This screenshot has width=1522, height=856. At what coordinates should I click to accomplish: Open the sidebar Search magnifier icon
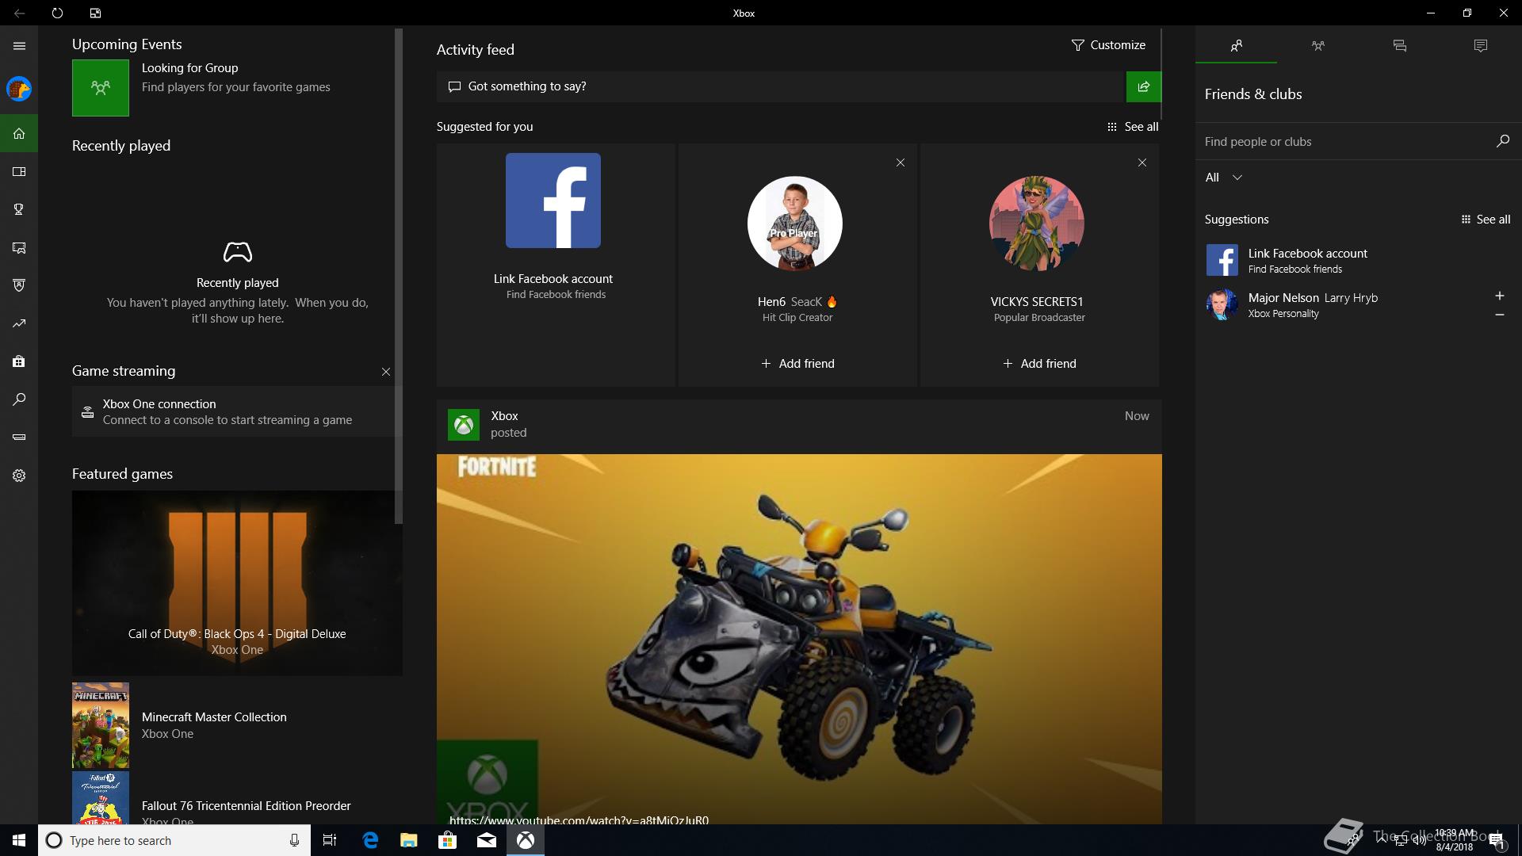point(19,399)
